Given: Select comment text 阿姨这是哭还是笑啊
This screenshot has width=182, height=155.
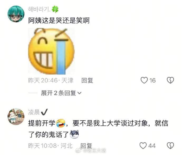Looking at the screenshot, I should 59,21.
